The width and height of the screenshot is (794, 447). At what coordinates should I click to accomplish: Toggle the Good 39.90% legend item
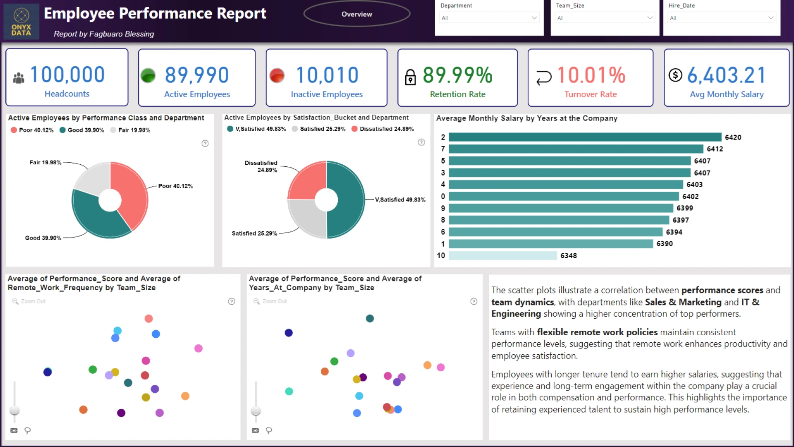[82, 130]
